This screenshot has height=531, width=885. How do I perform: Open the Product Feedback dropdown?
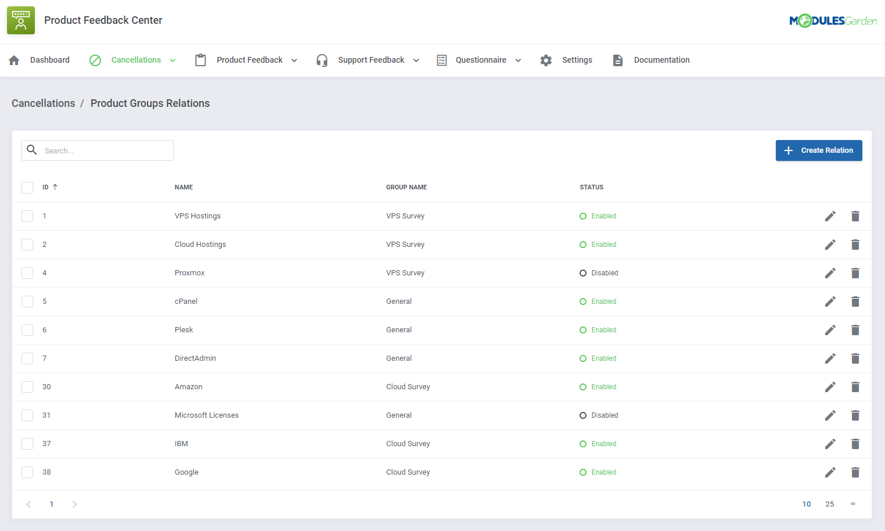tap(294, 60)
